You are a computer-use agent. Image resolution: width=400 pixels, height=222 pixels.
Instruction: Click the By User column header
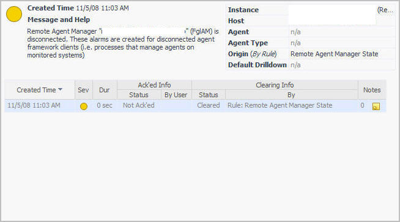[176, 95]
